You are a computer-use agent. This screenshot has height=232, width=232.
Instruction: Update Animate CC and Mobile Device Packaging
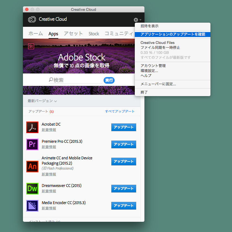pyautogui.click(x=124, y=162)
